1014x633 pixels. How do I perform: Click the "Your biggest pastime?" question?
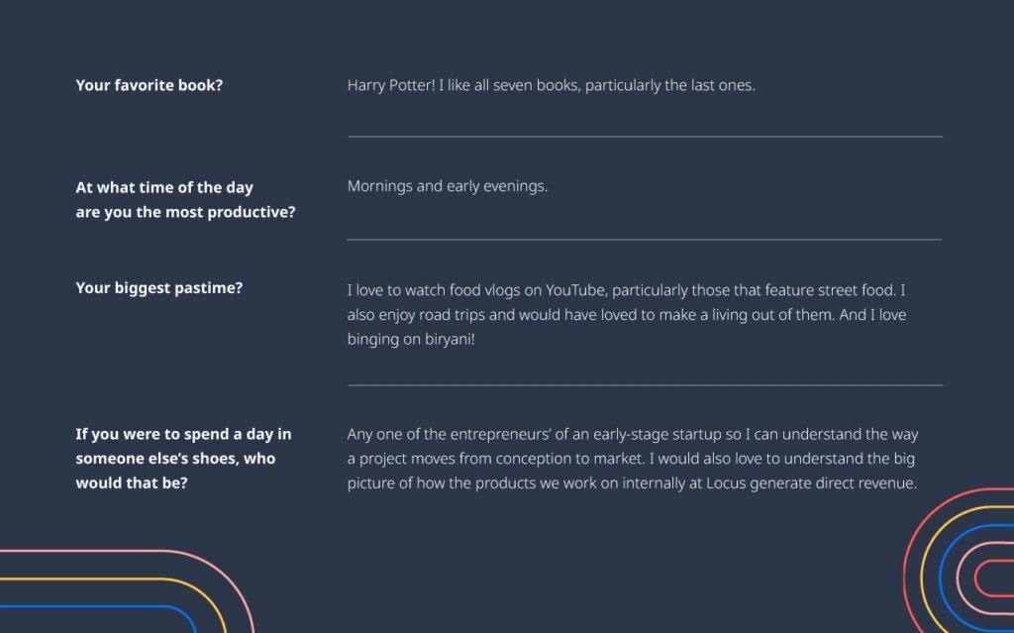pyautogui.click(x=159, y=288)
